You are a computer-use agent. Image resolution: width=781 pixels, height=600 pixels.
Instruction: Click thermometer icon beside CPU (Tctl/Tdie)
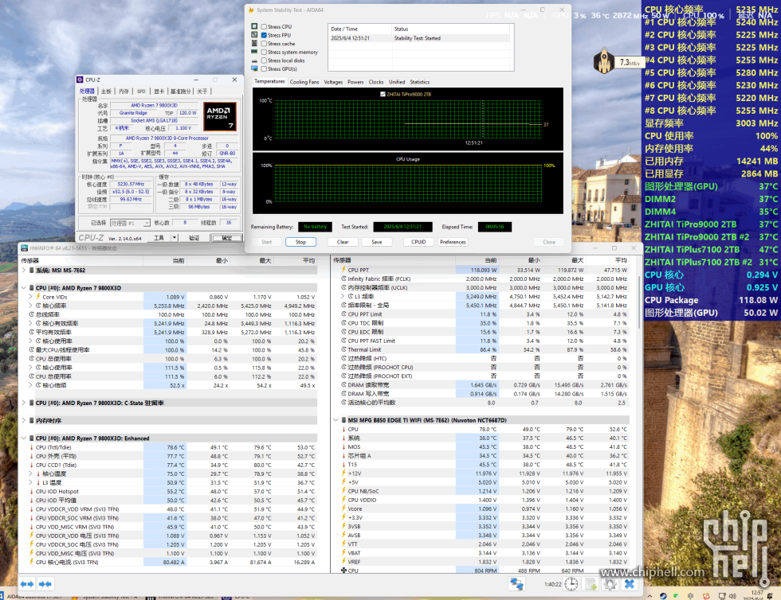click(x=31, y=447)
